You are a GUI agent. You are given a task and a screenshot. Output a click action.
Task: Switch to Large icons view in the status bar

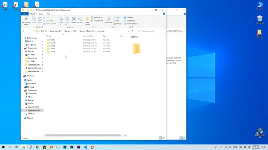click(x=163, y=138)
